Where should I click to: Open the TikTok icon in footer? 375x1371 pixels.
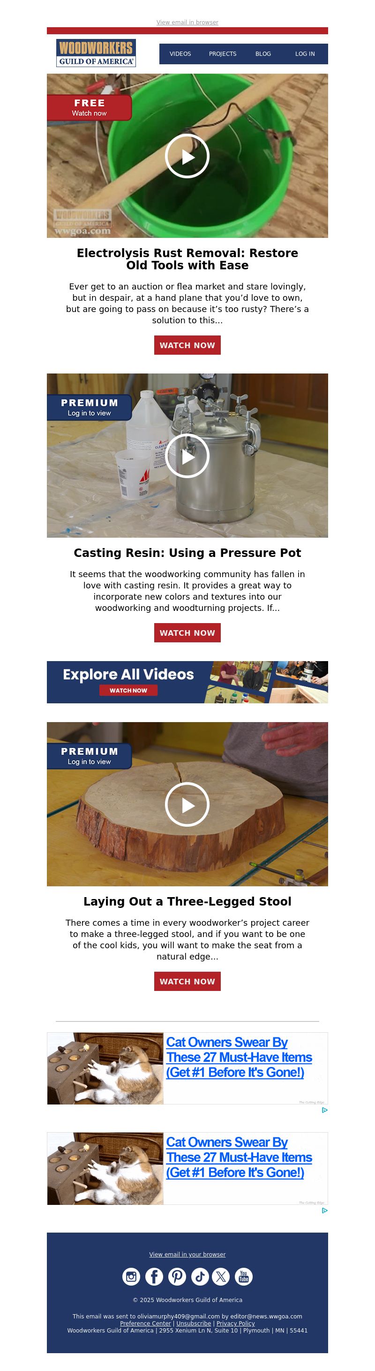[x=200, y=1276]
